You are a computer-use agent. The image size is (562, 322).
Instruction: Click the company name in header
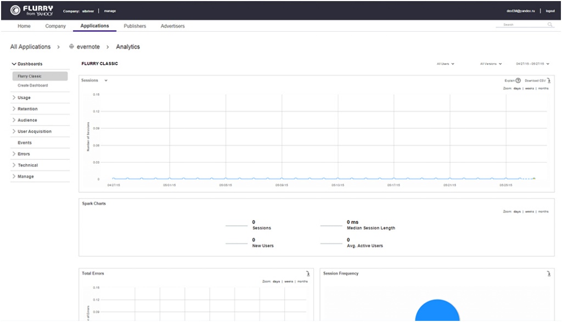[x=88, y=11]
